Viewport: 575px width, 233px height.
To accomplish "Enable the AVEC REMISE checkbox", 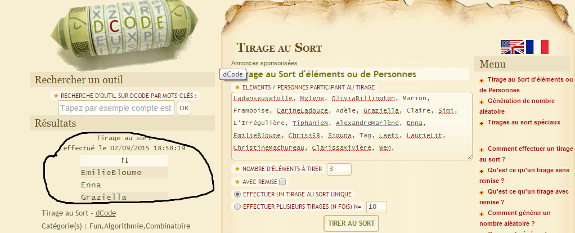I will 282,181.
